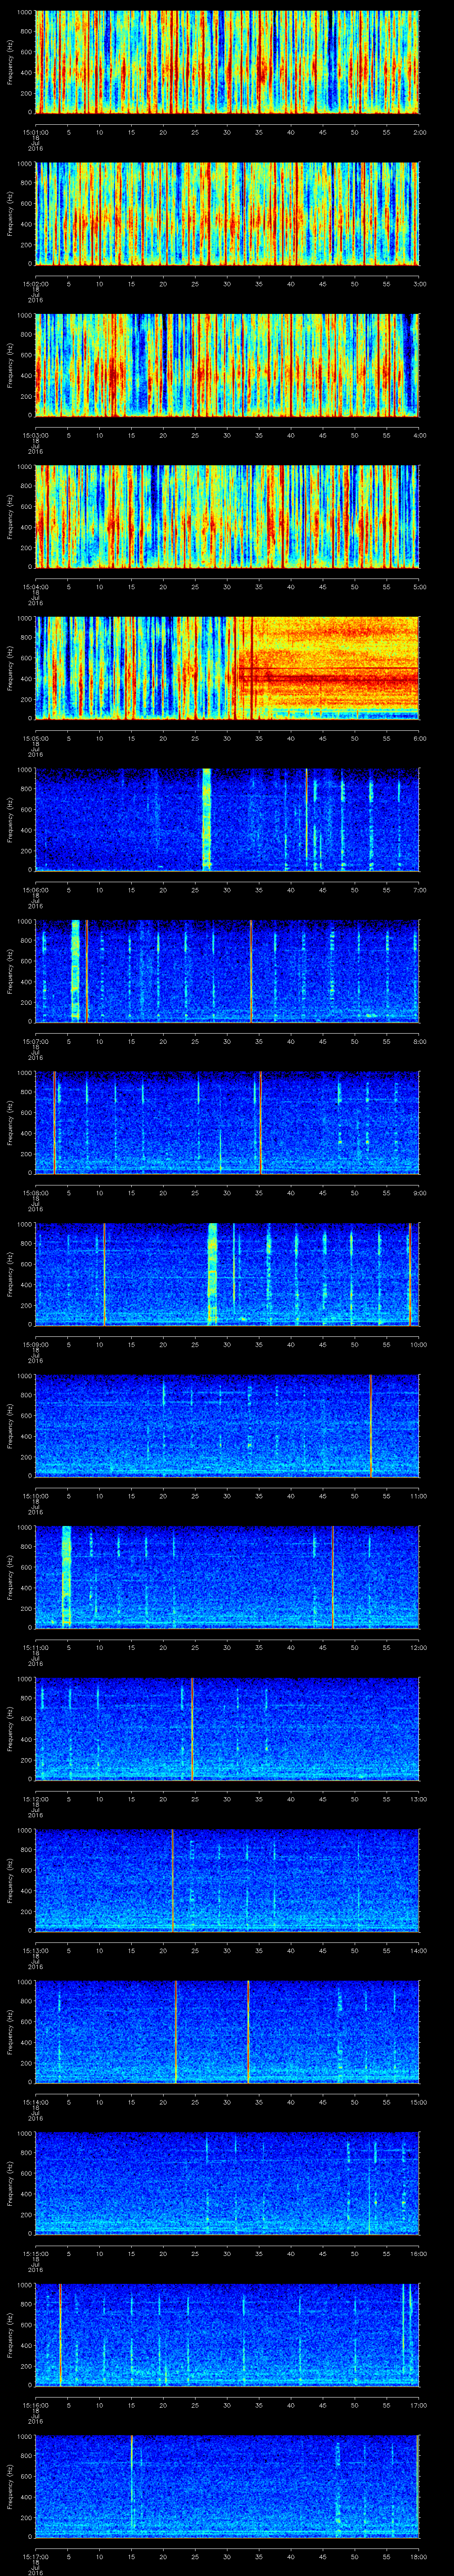Open the 15:04:00 spectrogram panel
The image size is (454, 2576).
[x=227, y=516]
